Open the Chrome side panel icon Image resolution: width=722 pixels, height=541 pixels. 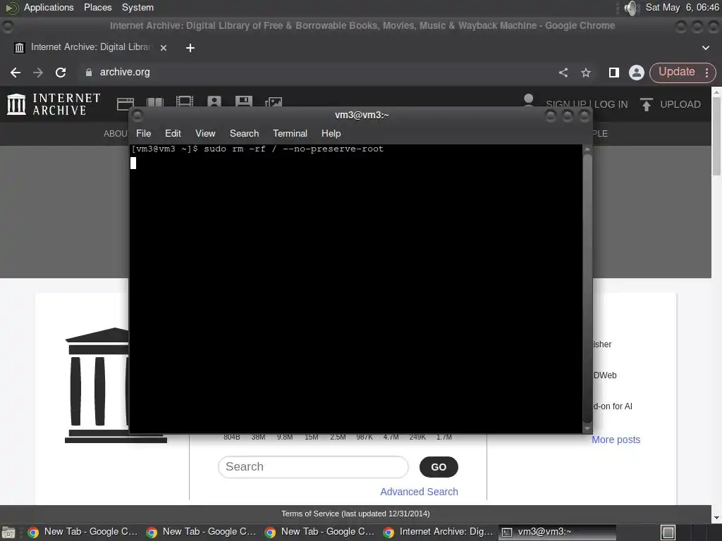614,73
